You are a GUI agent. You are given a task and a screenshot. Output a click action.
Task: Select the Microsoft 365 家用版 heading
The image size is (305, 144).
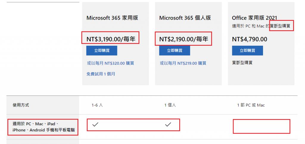[x=112, y=18]
